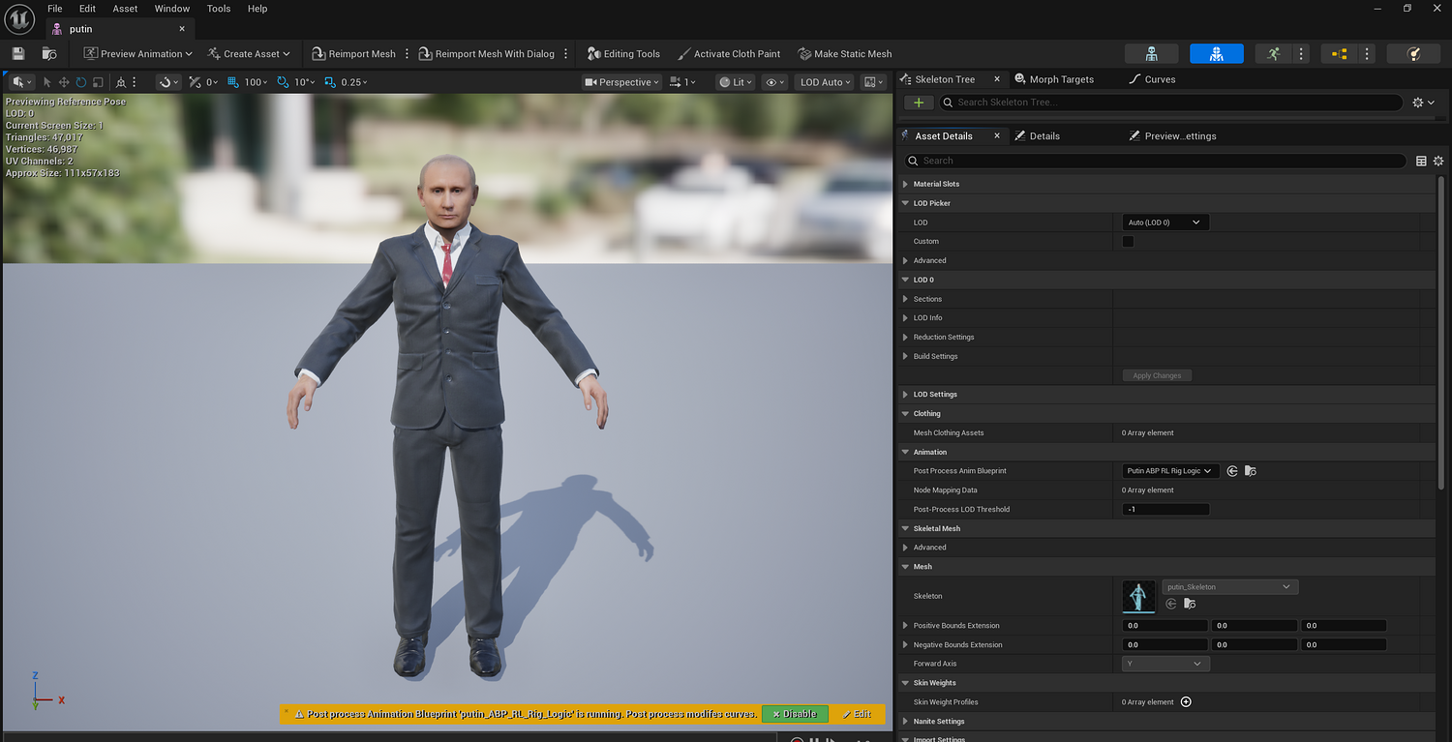Viewport: 1452px width, 742px height.
Task: Toggle rotation snapping icon
Action: (283, 82)
